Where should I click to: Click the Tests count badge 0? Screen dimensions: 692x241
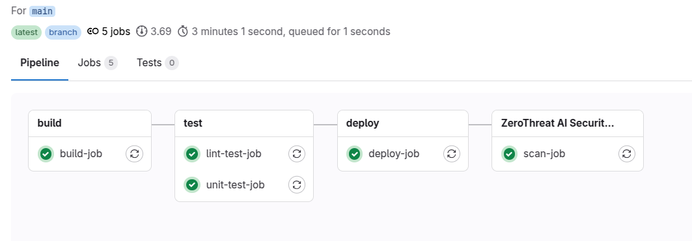tap(172, 64)
